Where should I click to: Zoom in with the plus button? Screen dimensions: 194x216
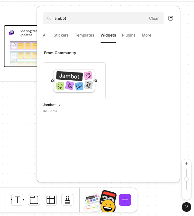tap(187, 164)
